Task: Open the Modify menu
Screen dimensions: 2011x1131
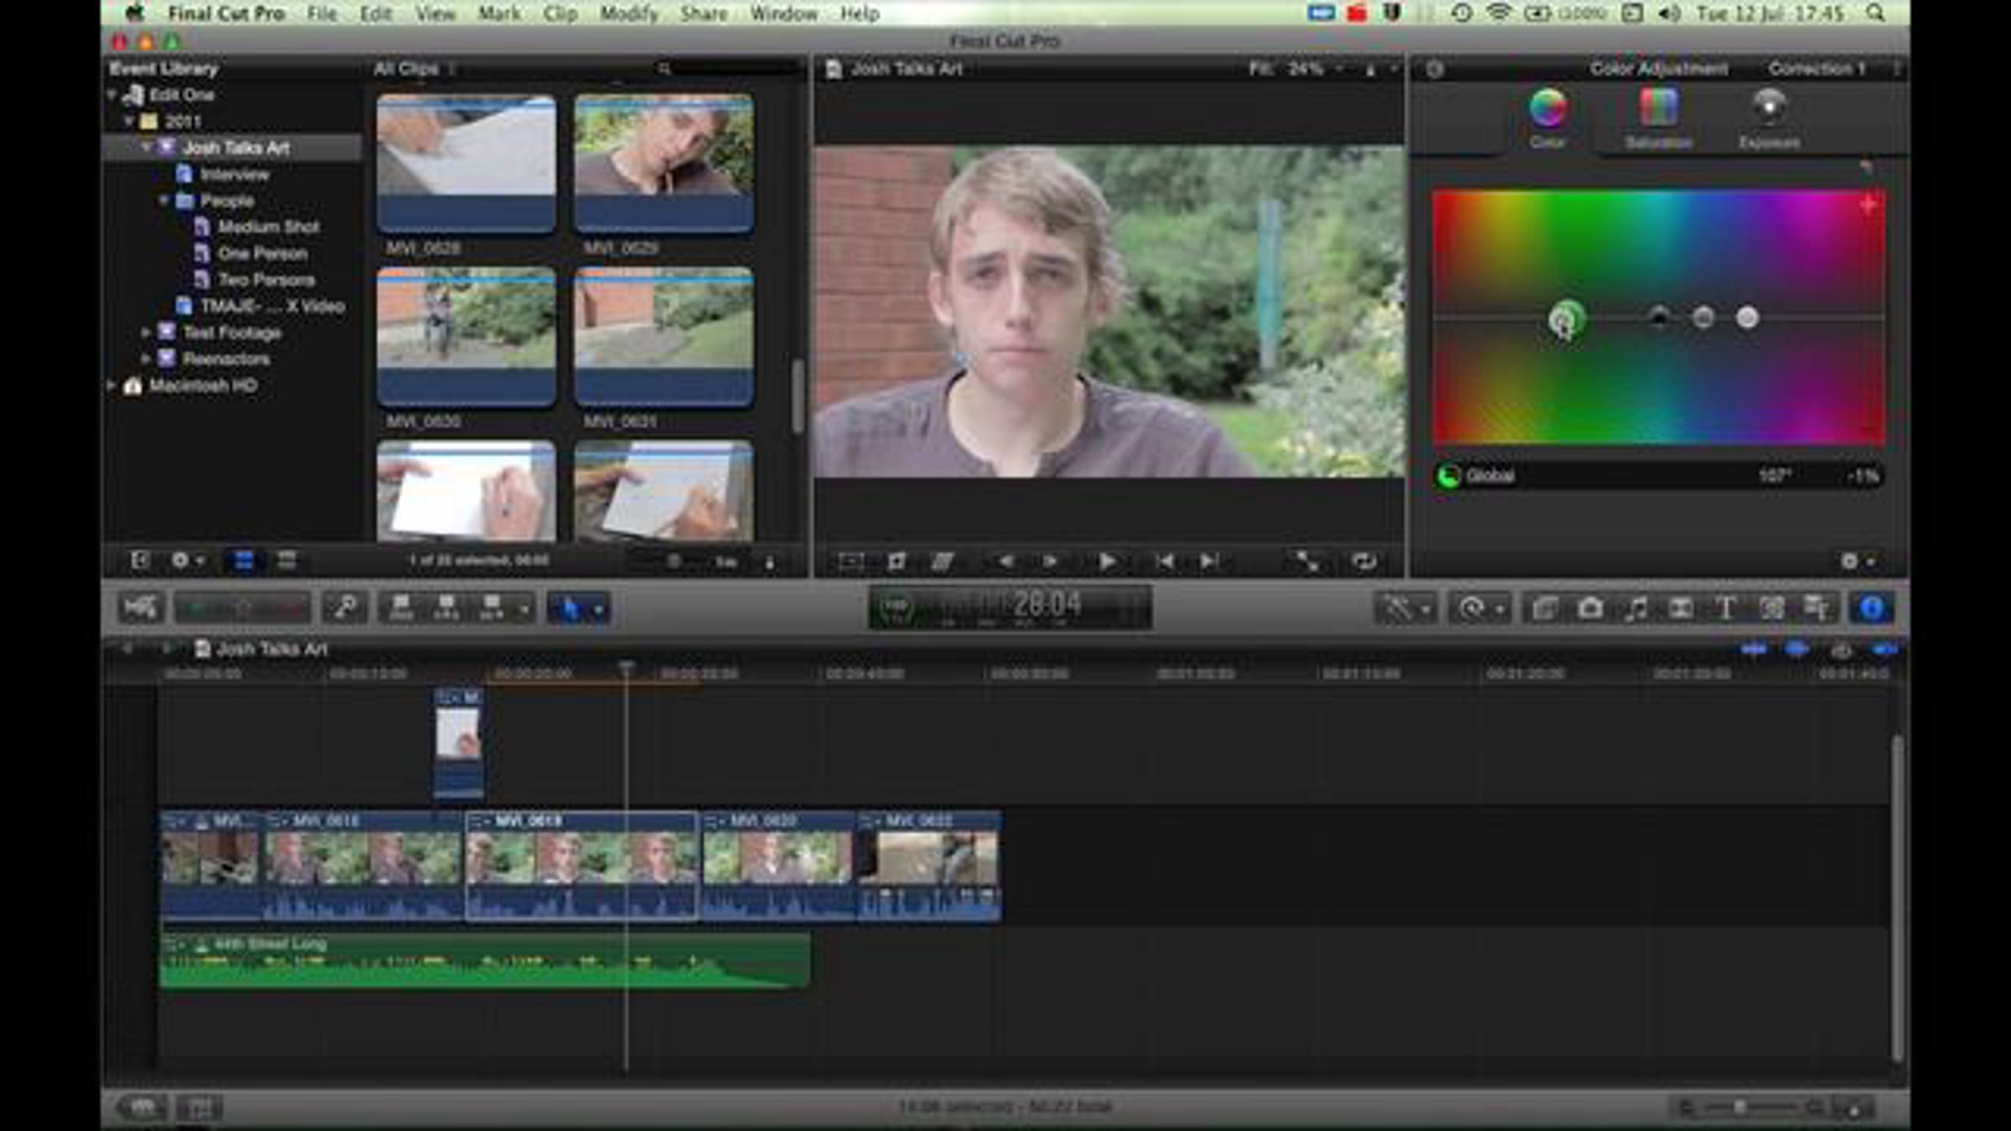Action: (x=628, y=13)
